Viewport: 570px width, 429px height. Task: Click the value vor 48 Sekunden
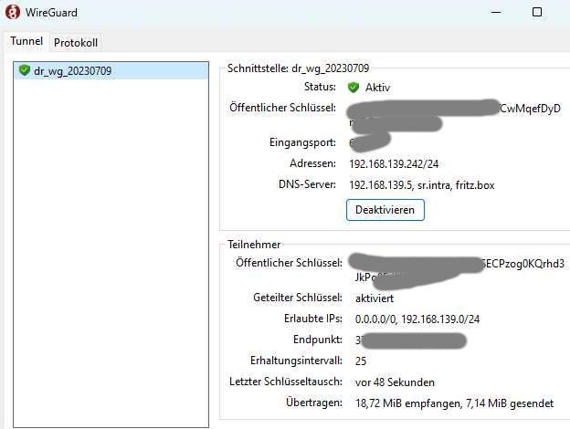click(x=395, y=382)
